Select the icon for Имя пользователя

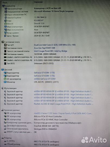[x=5, y=30]
